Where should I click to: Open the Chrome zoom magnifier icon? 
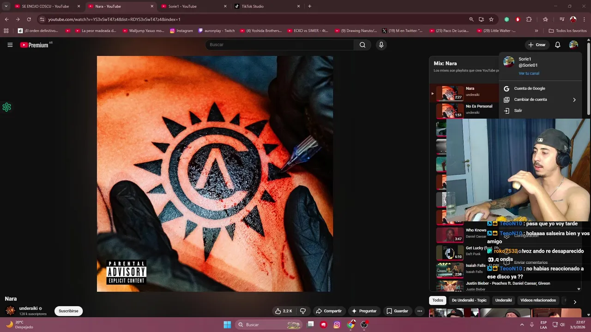point(471,19)
